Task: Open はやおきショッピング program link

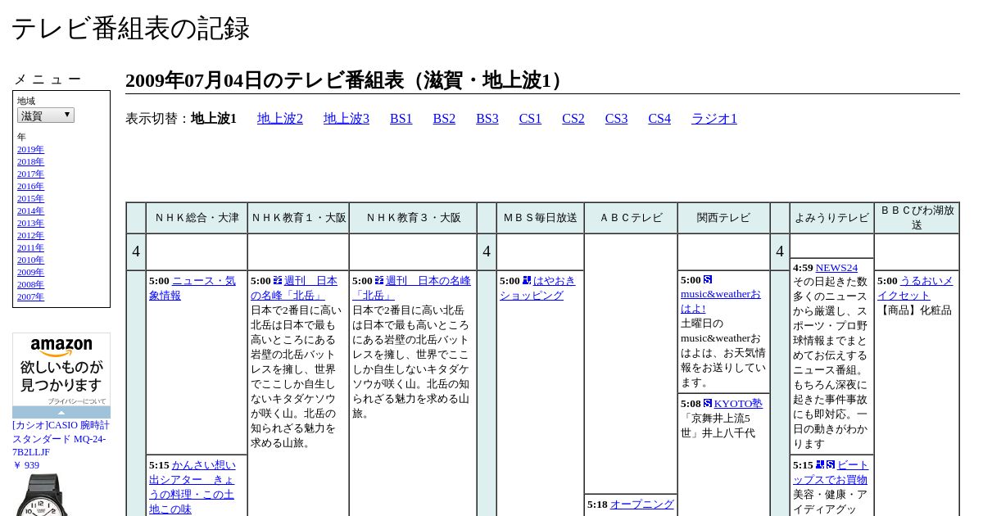Action: (537, 287)
